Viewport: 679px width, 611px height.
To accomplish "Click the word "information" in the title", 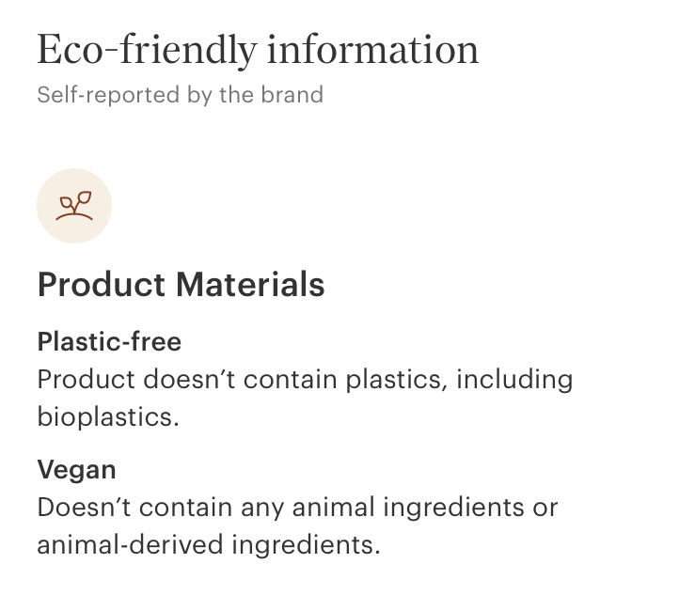I will coord(372,50).
